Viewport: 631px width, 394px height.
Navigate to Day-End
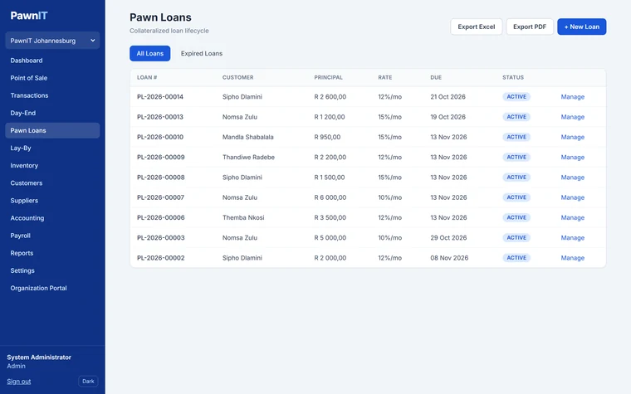click(x=23, y=113)
